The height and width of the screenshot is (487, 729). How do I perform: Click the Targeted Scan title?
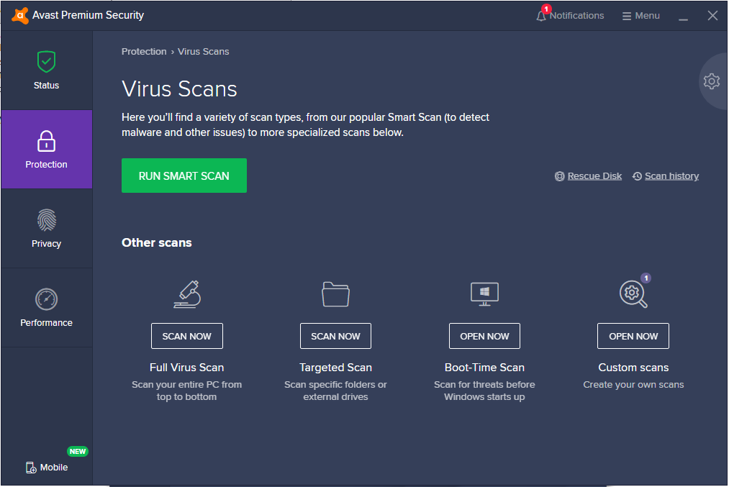pyautogui.click(x=335, y=368)
